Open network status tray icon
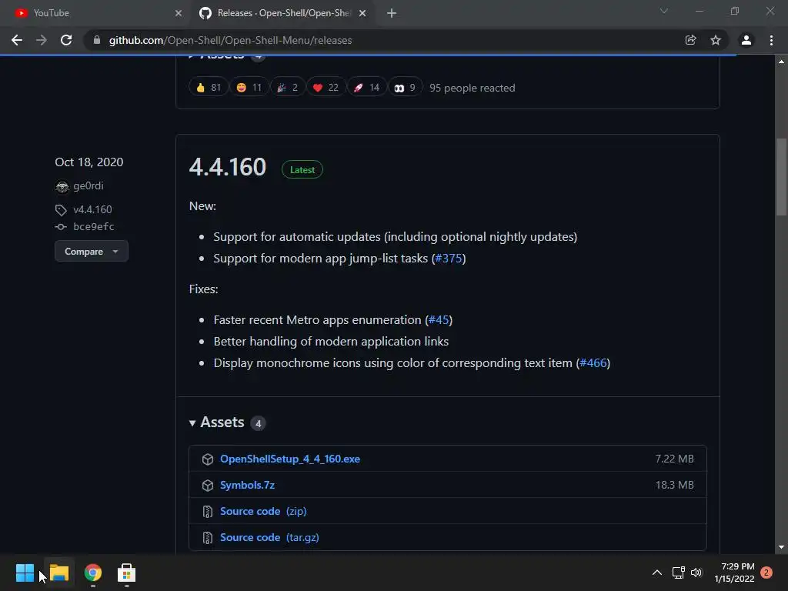The width and height of the screenshot is (788, 591). tap(679, 573)
